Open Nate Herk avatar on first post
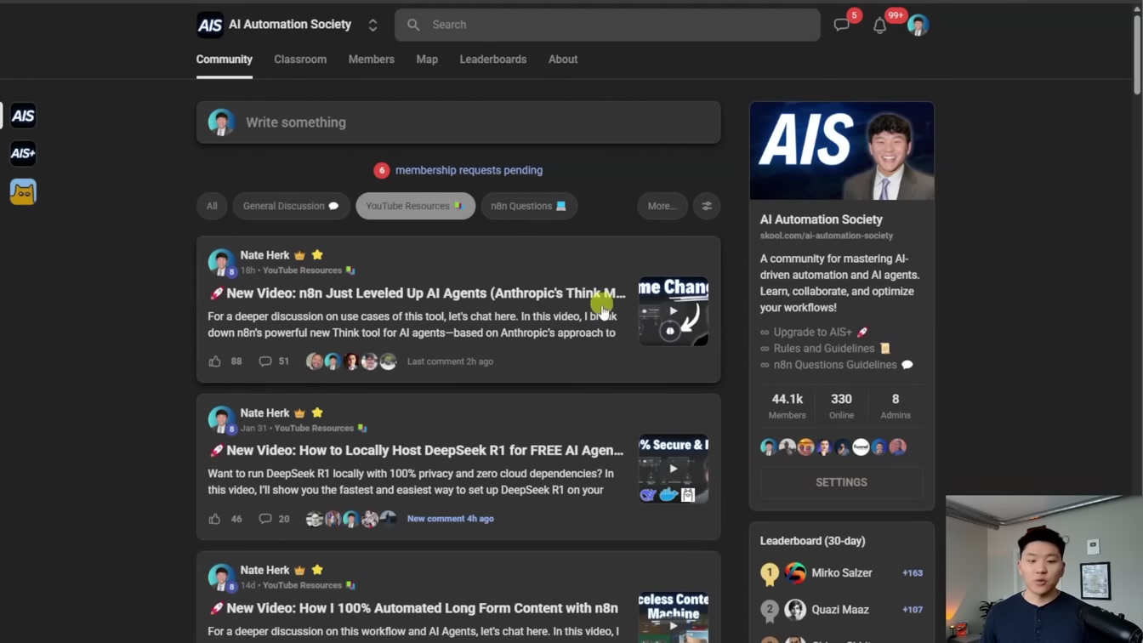Screen dimensions: 1143x643 click(222, 262)
